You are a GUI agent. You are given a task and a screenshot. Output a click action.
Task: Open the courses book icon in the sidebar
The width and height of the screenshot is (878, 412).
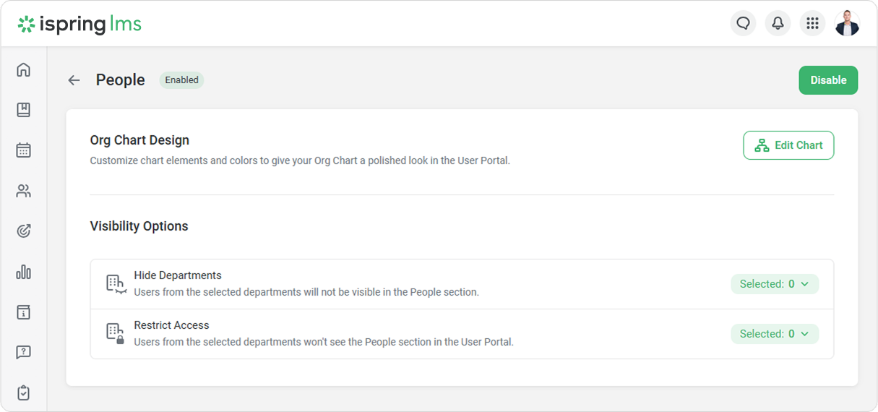[24, 110]
